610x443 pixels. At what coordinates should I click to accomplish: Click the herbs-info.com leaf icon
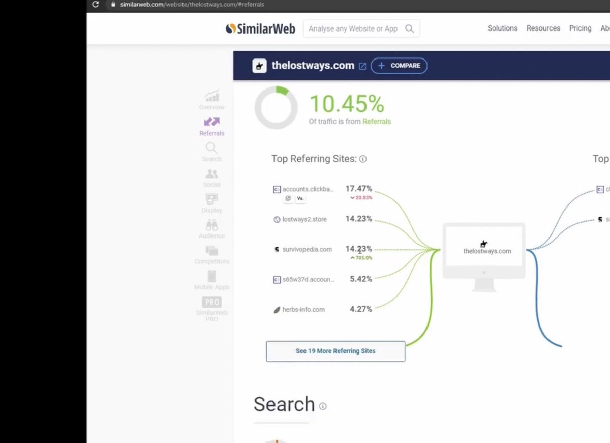pyautogui.click(x=277, y=310)
